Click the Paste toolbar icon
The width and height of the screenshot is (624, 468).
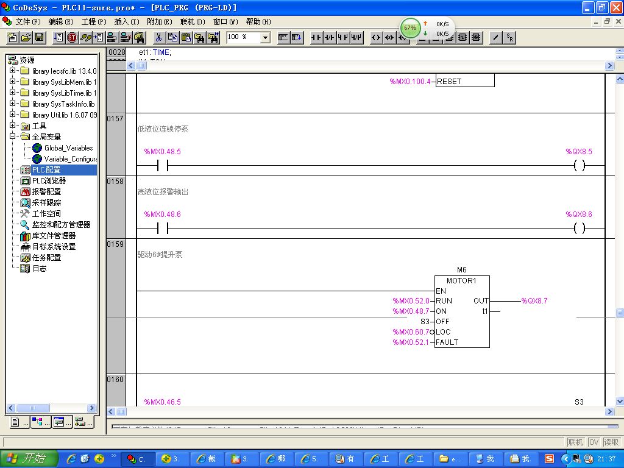[186, 38]
